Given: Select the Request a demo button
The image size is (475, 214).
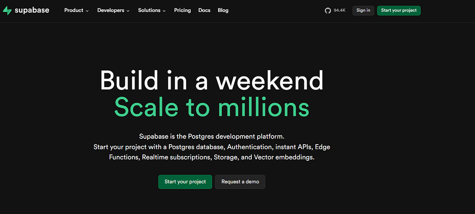Looking at the screenshot, I should tap(240, 182).
